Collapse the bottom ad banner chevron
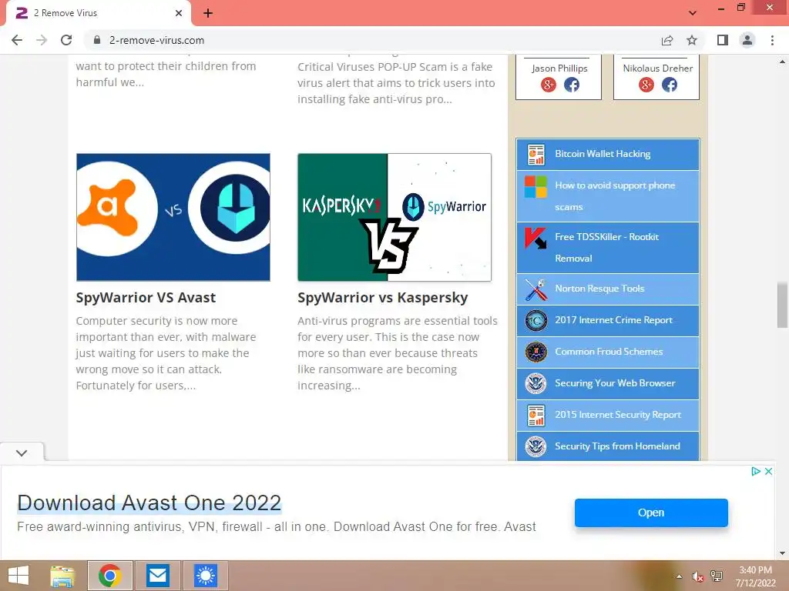The height and width of the screenshot is (591, 789). click(x=22, y=452)
